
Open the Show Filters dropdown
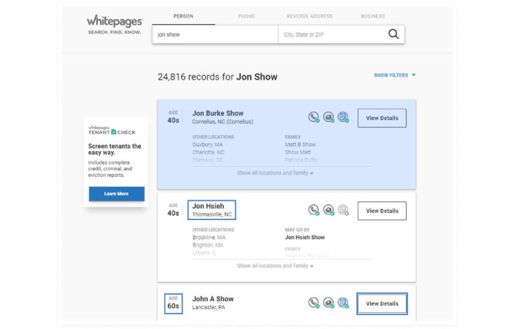pos(395,75)
